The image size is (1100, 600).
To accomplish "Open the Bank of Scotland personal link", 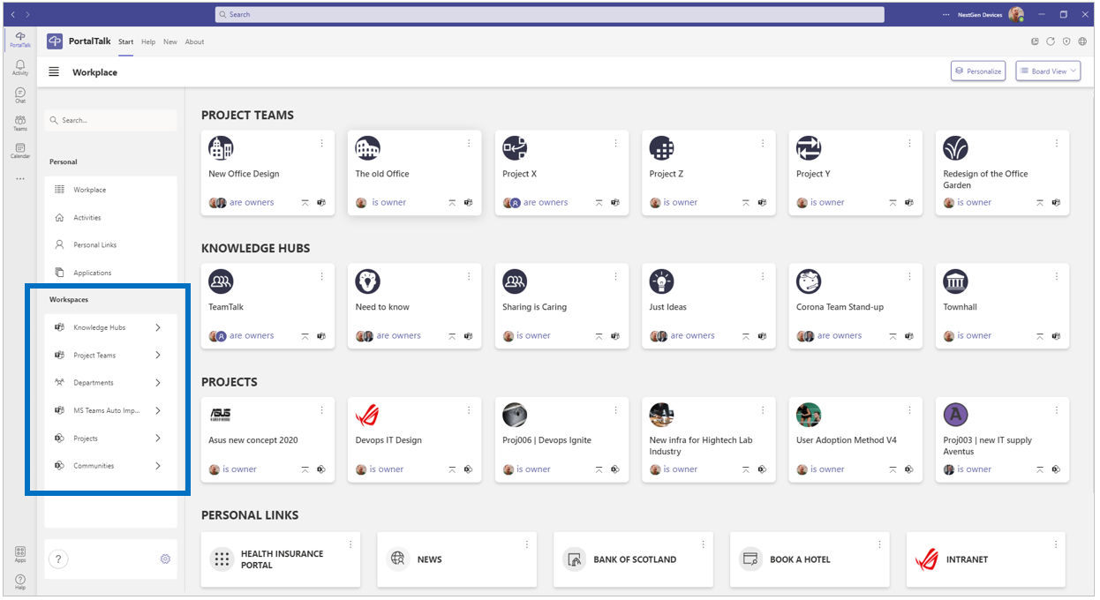I will click(633, 559).
